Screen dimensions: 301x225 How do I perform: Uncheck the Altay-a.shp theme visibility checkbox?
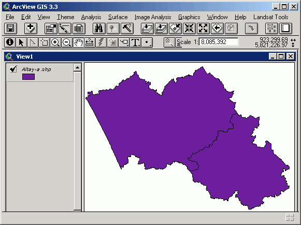(13, 69)
